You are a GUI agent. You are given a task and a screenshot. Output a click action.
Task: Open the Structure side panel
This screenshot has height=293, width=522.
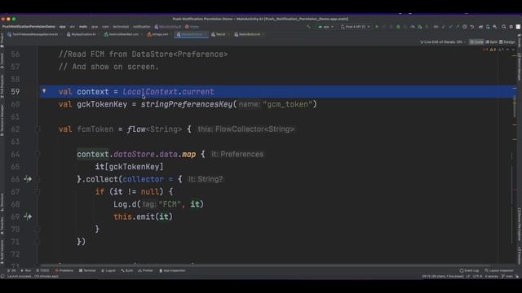(2, 202)
